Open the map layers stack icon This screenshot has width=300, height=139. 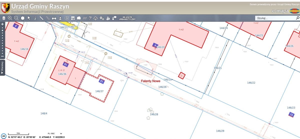[3, 18]
